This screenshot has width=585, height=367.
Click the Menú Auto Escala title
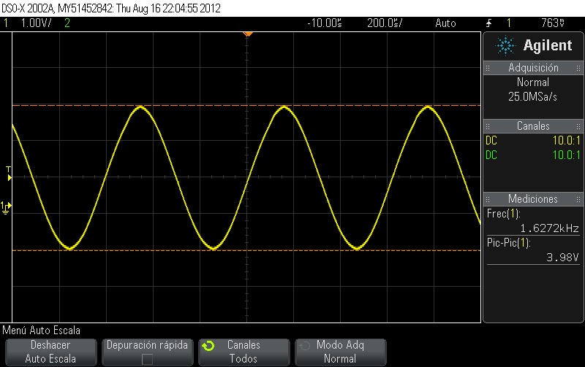coord(42,331)
